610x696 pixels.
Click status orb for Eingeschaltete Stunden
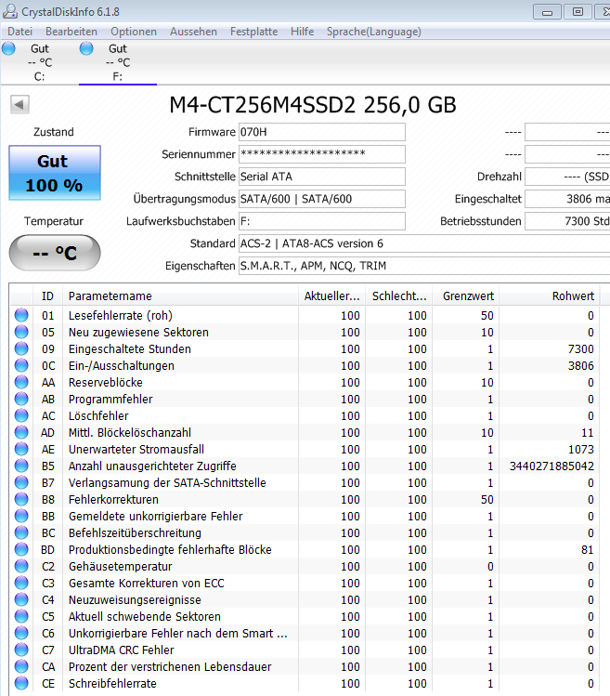pos(21,348)
